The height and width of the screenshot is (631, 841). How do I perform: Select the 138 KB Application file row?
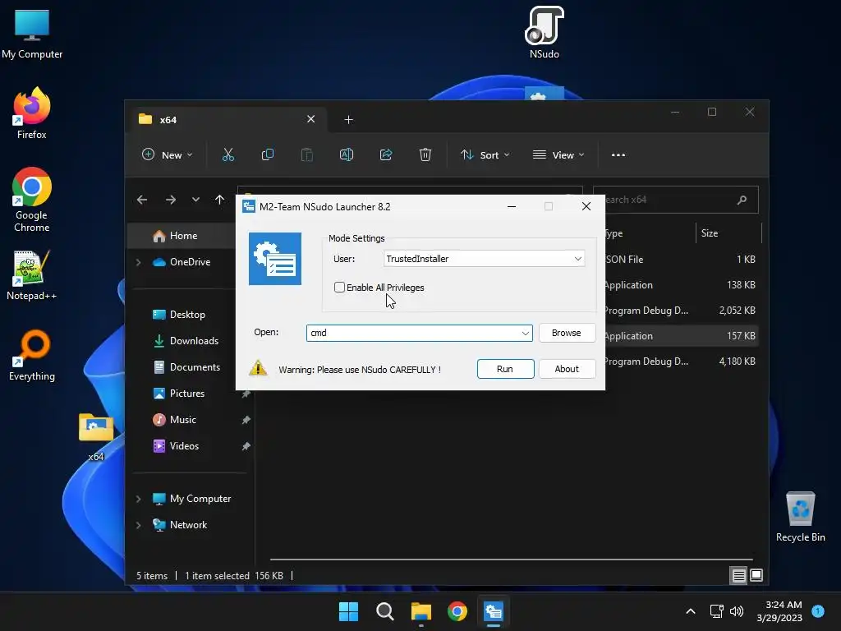pyautogui.click(x=681, y=285)
